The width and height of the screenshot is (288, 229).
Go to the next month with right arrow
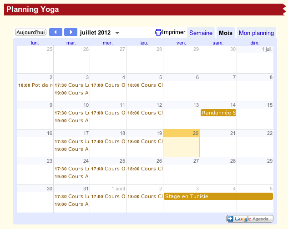click(71, 32)
